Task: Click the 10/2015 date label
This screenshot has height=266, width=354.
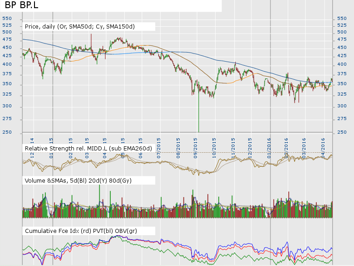Action: point(214,148)
